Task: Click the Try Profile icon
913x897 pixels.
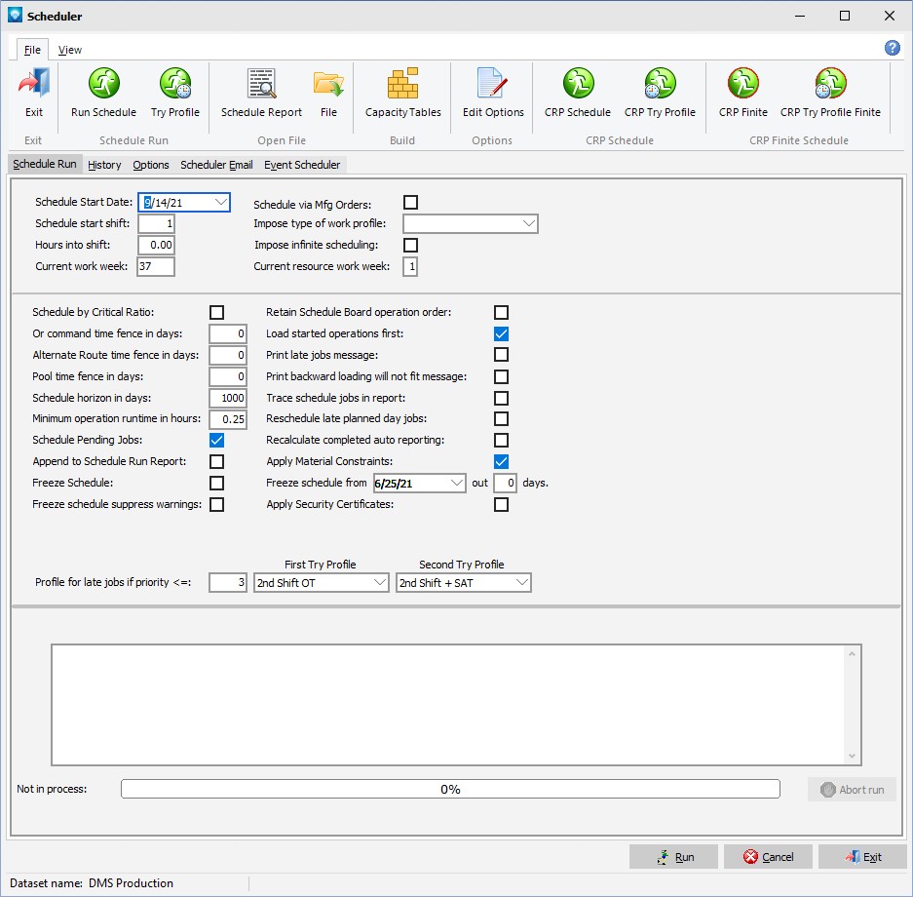Action: [x=175, y=85]
